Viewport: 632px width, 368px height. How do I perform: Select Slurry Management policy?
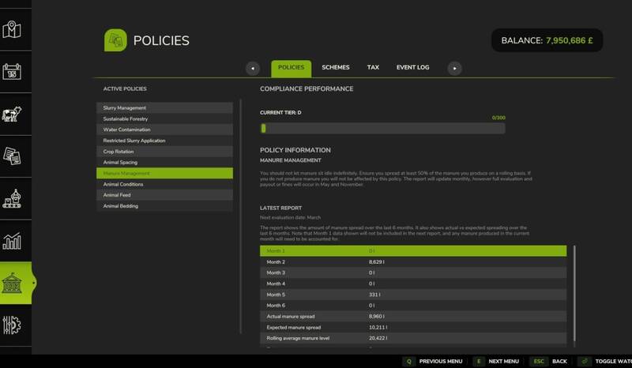pos(164,107)
